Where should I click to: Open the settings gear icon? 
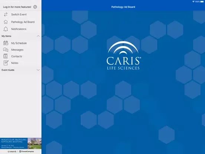(x=35, y=7)
